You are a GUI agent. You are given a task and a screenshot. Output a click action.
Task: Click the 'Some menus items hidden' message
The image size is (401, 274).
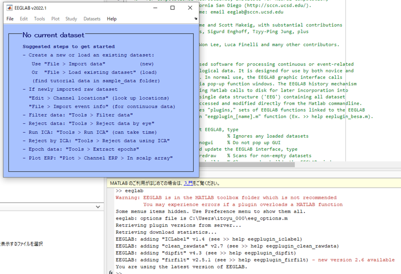(x=211, y=211)
